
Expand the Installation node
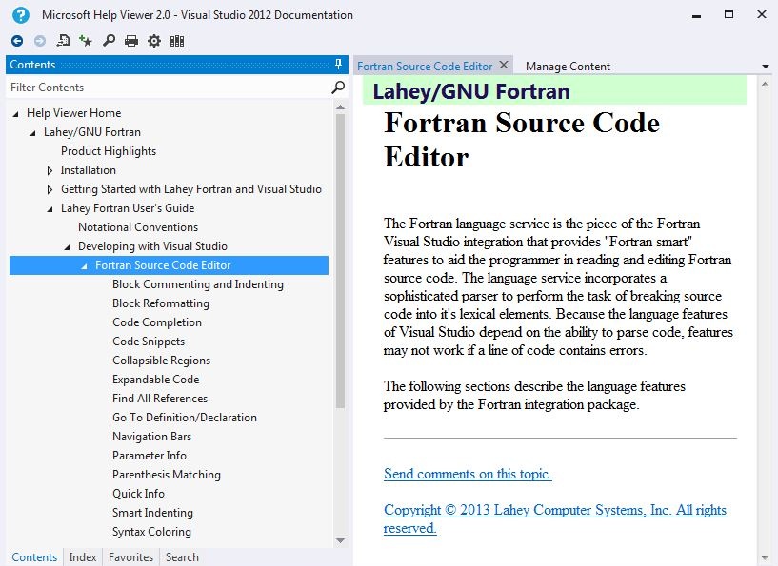pyautogui.click(x=50, y=170)
